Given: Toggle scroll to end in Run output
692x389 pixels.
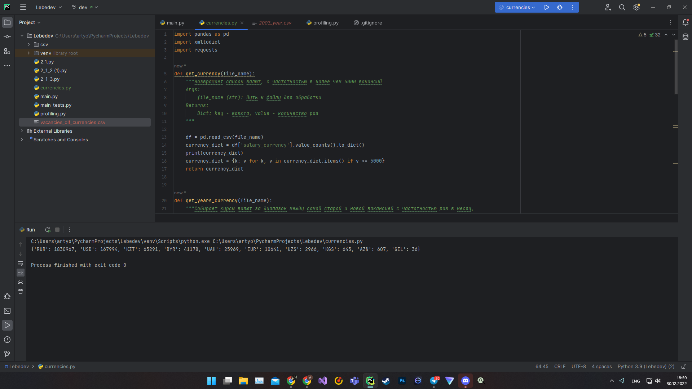Looking at the screenshot, I should coord(21,273).
